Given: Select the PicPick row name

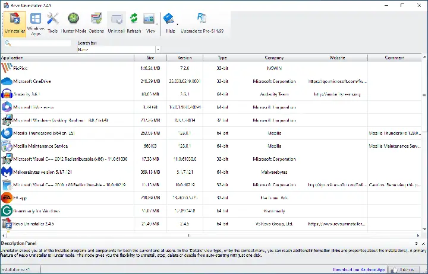Looking at the screenshot, I should [20, 68].
